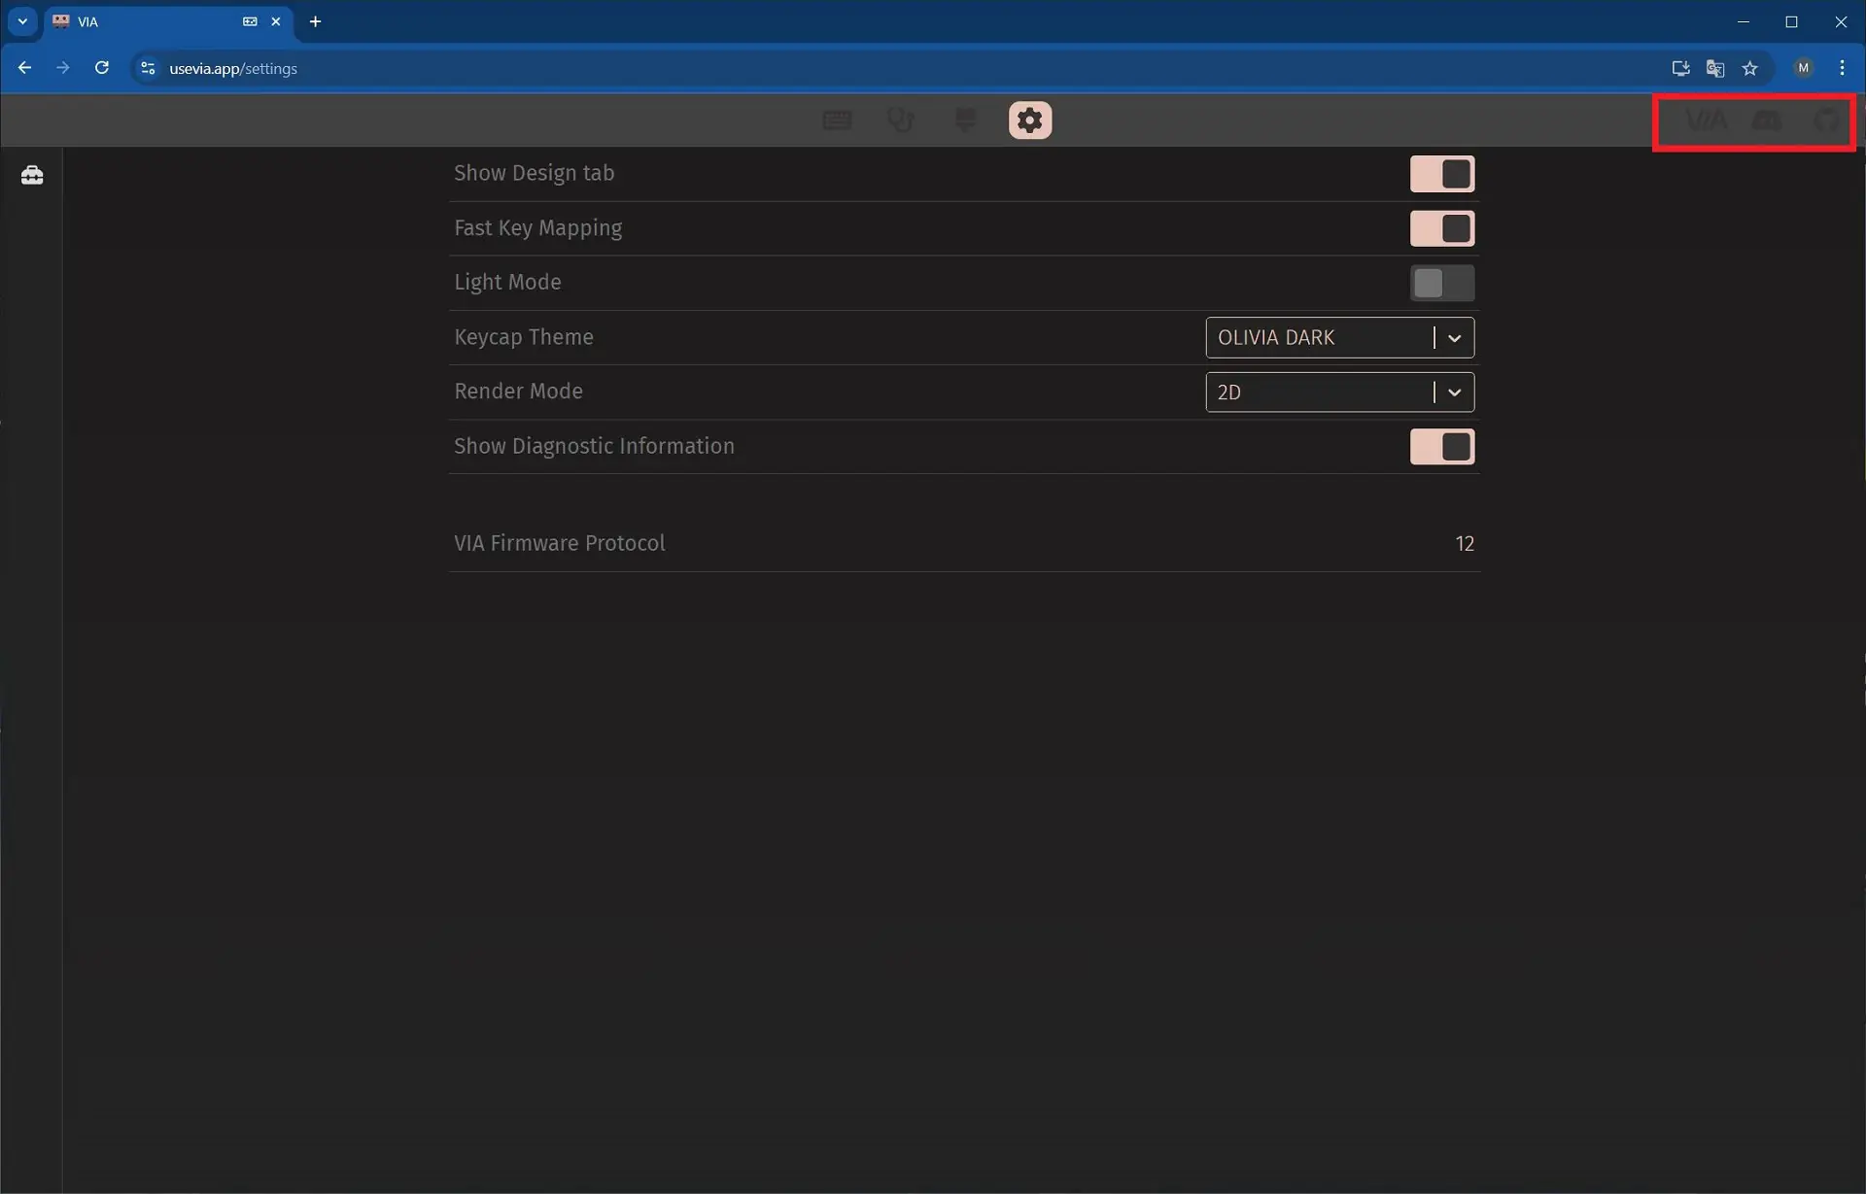1866x1194 pixels.
Task: Open the Configure keyboard tab
Action: point(837,120)
